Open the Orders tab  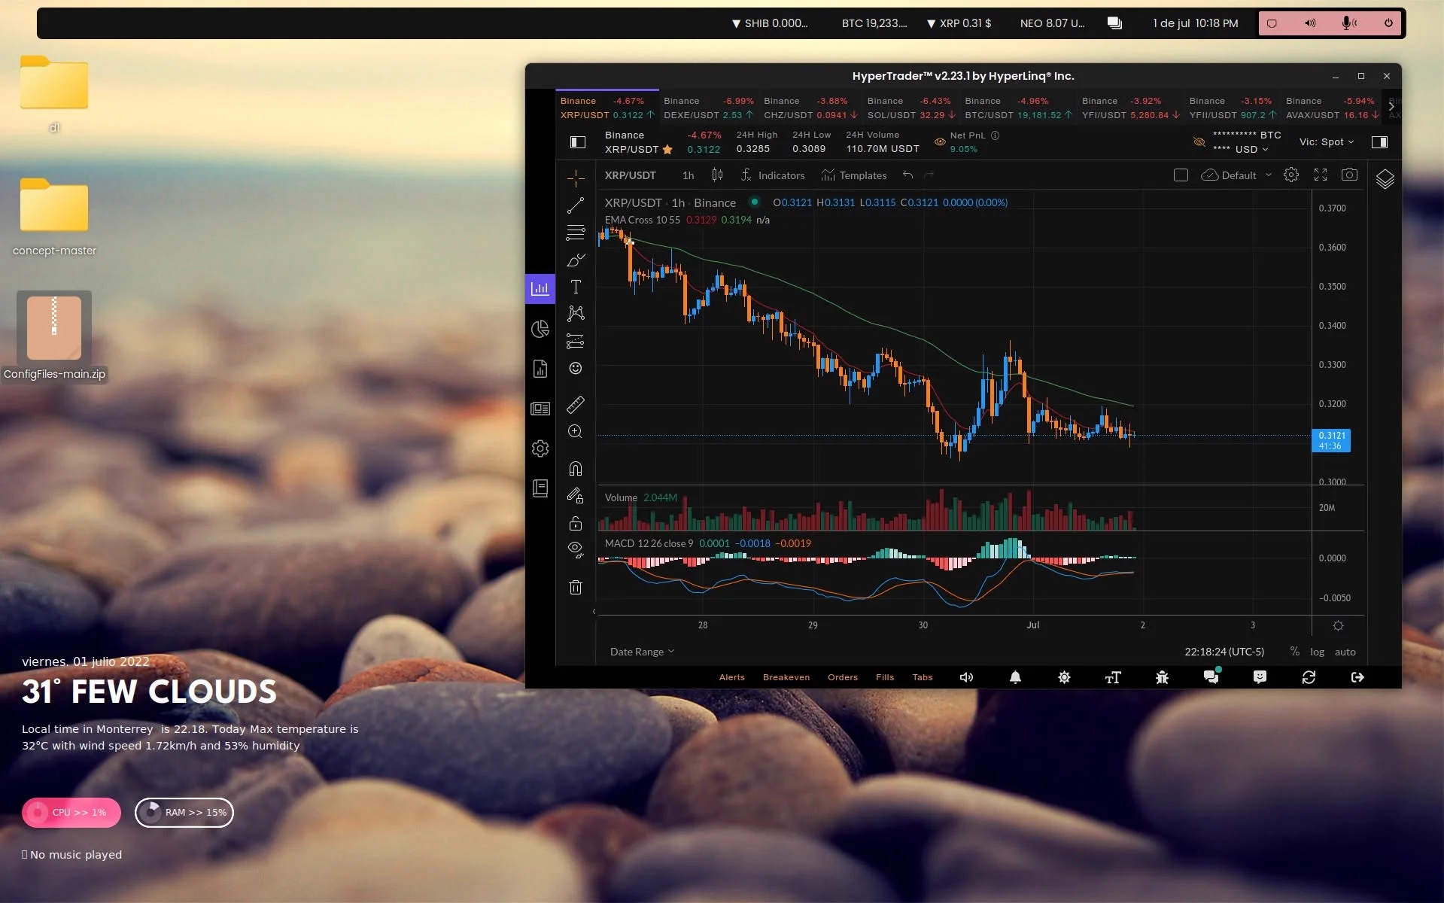pos(843,677)
